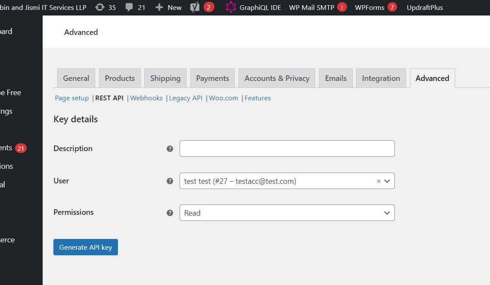Click the updates refresh icon showing 35
This screenshot has width=490, height=285.
point(100,7)
